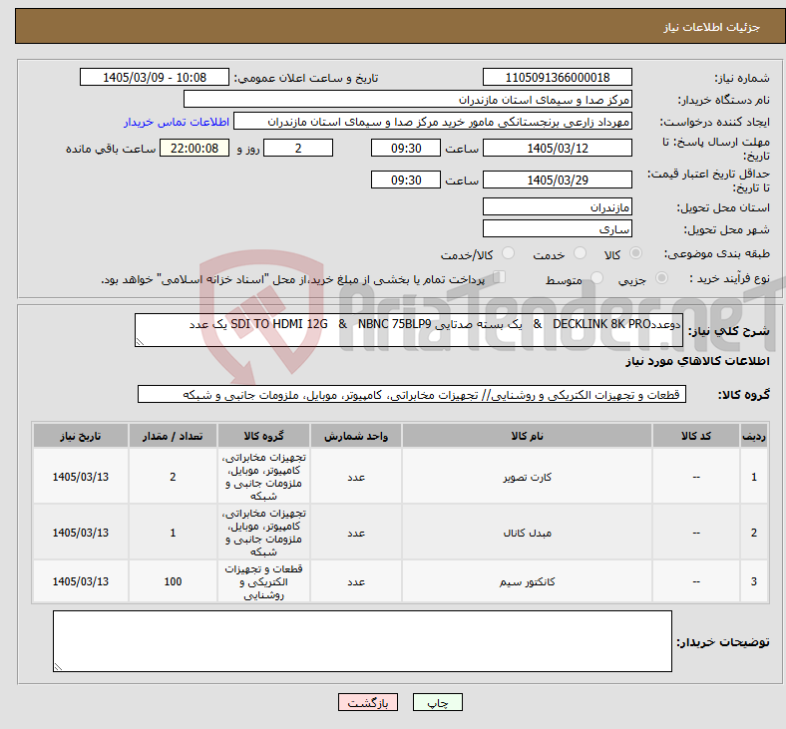
Task: Click the remaining time field 22:00:08
Action: [195, 149]
